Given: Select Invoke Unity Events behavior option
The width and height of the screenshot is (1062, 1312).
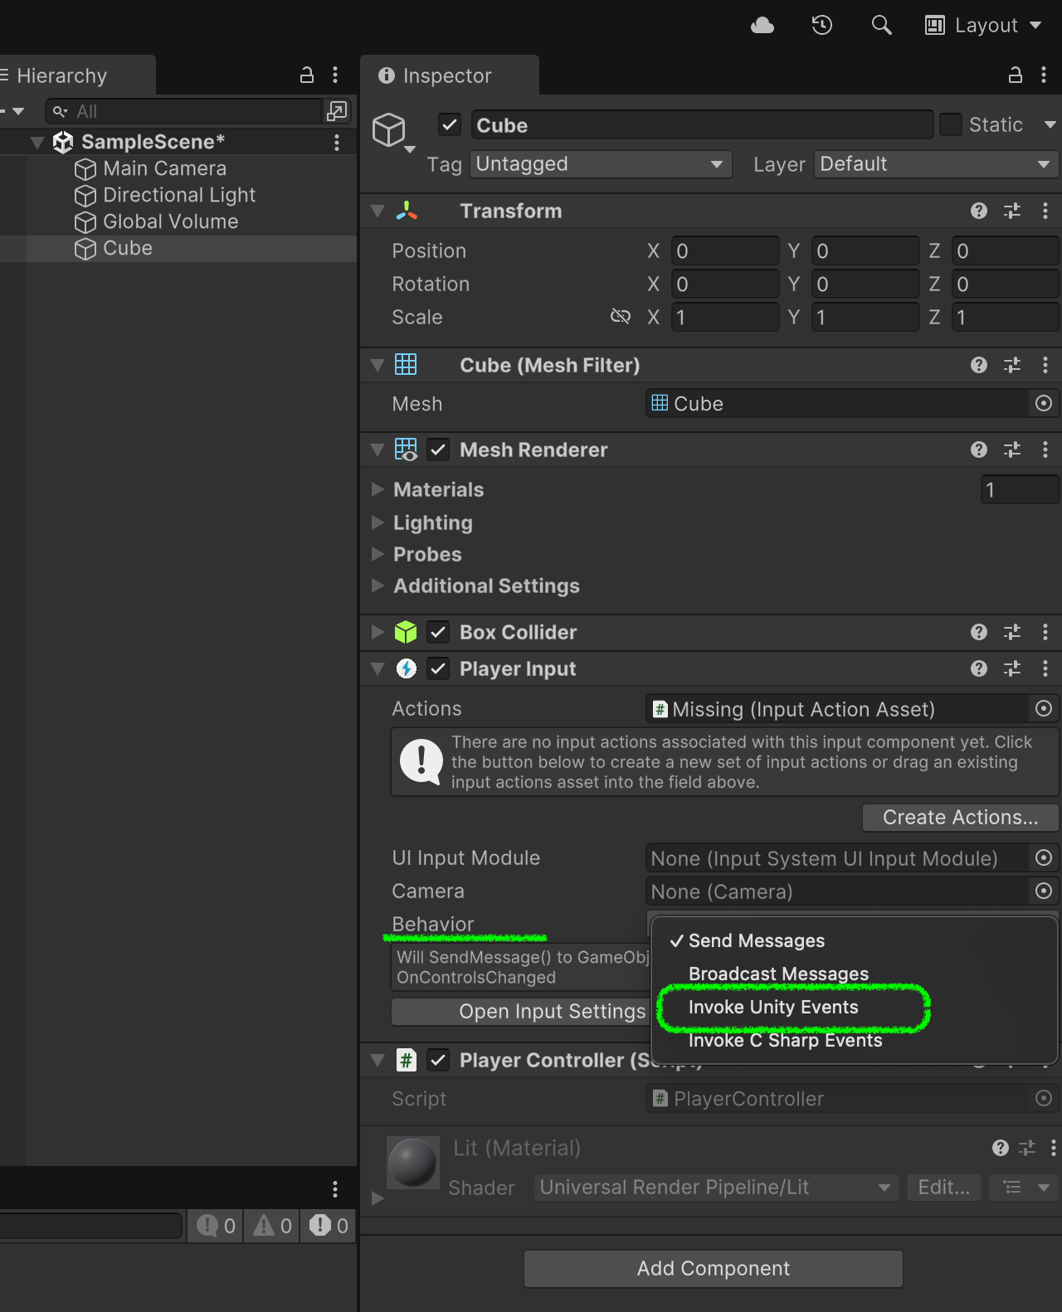Looking at the screenshot, I should coord(773,1007).
